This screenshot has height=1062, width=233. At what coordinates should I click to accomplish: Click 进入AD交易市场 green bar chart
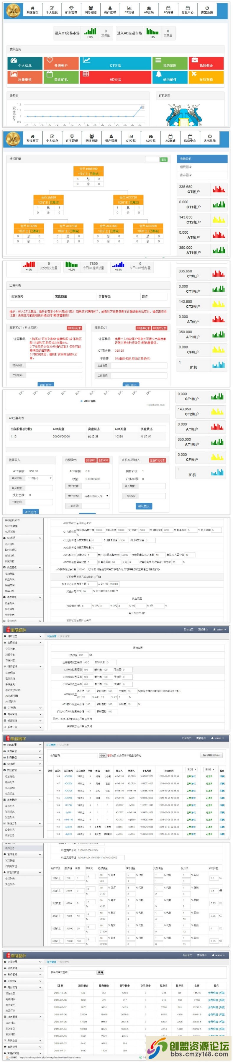[x=152, y=32]
